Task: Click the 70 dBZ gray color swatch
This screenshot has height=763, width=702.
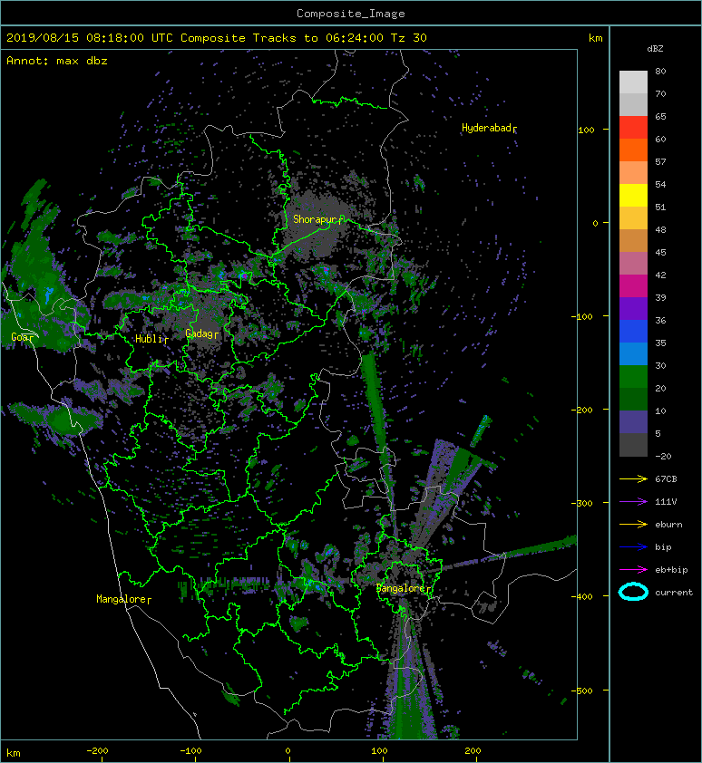Action: (633, 104)
